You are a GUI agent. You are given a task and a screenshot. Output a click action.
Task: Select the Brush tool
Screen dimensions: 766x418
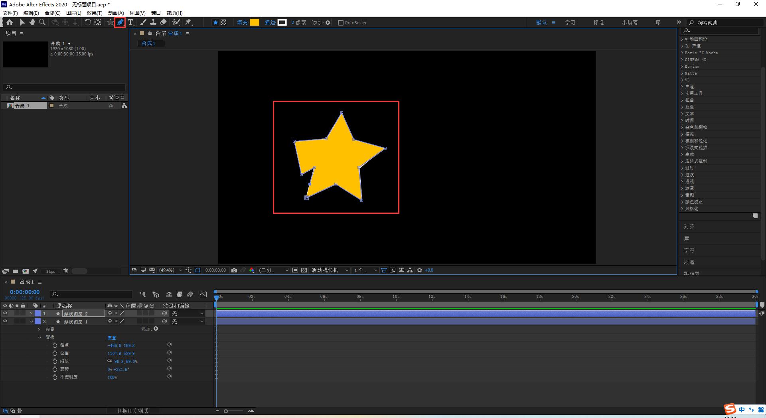click(143, 22)
